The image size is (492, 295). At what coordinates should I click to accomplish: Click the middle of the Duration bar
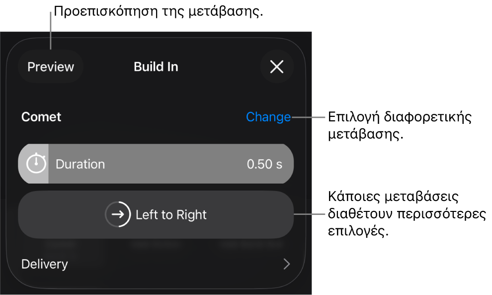[156, 164]
